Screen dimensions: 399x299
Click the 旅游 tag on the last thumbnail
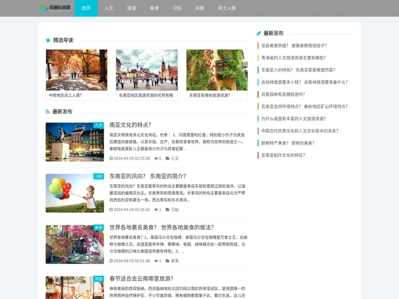[99, 279]
